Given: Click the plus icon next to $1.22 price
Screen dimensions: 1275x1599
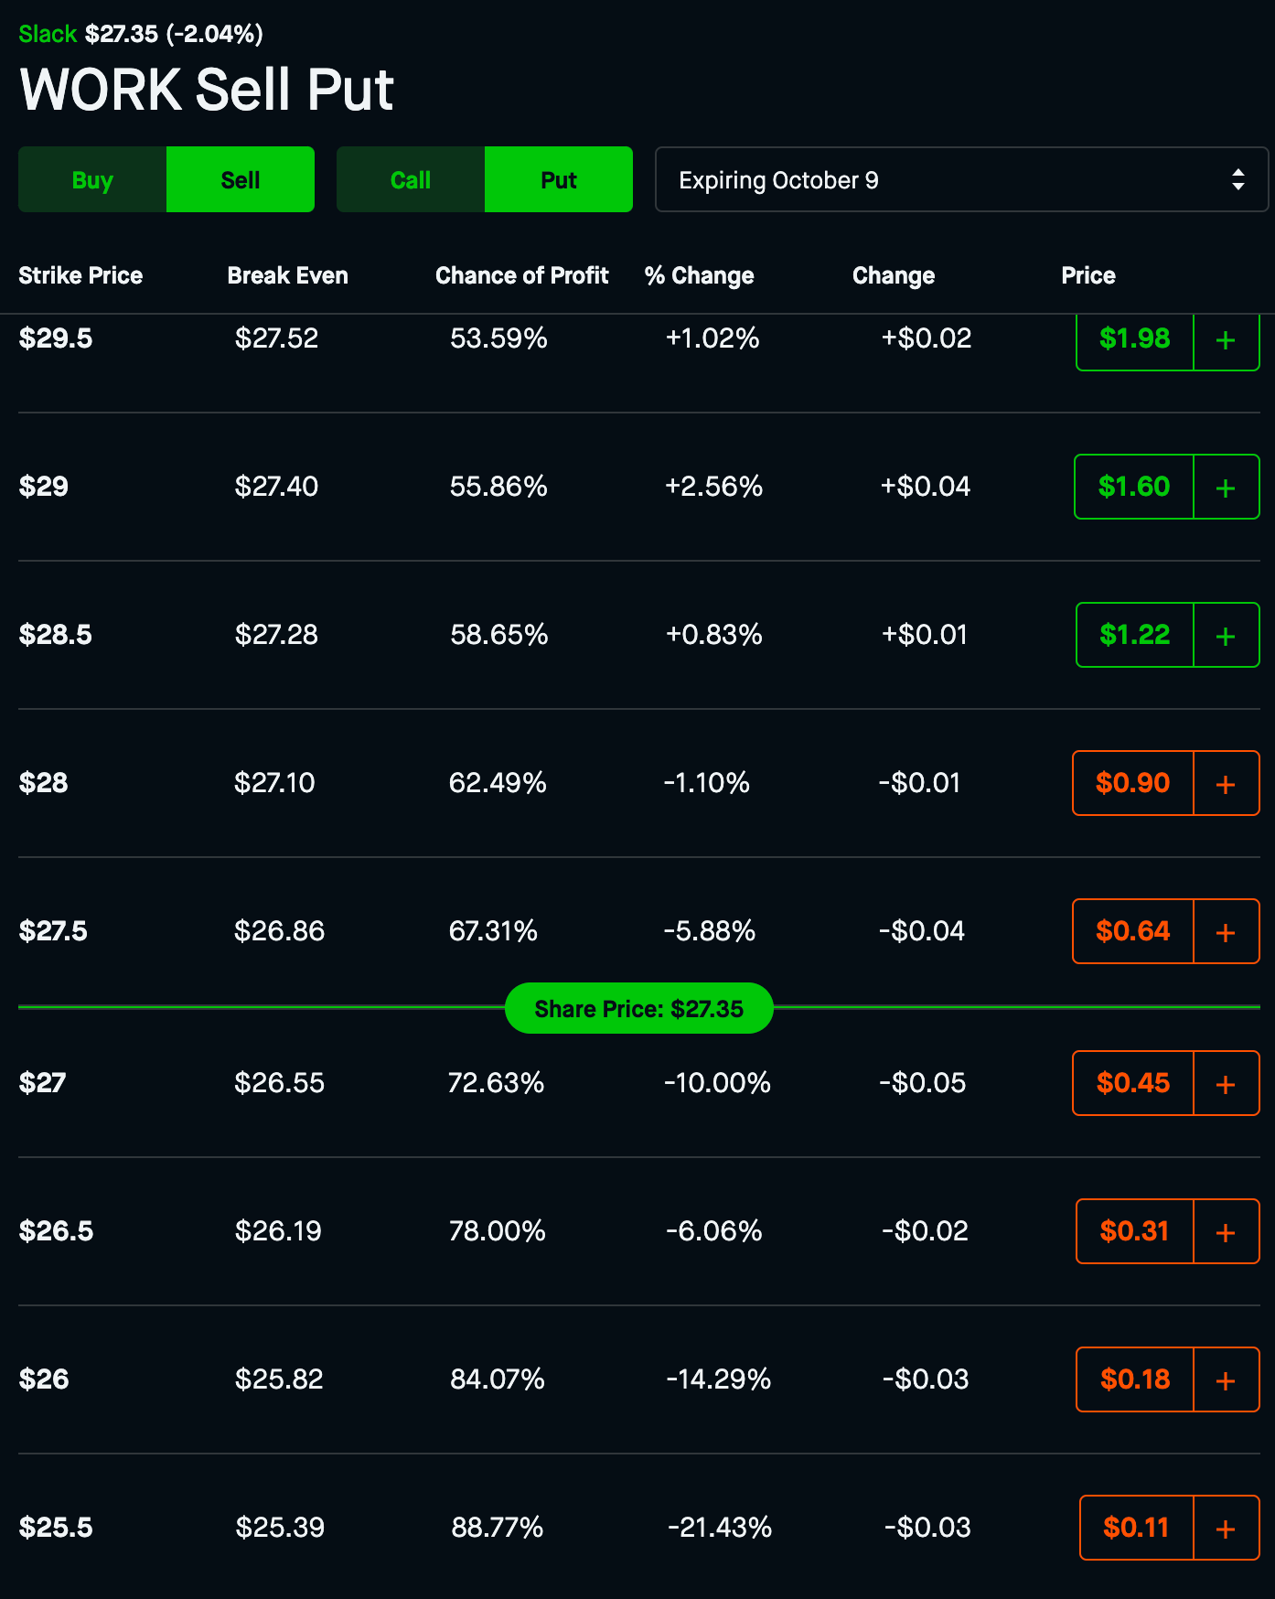Looking at the screenshot, I should coord(1227,635).
